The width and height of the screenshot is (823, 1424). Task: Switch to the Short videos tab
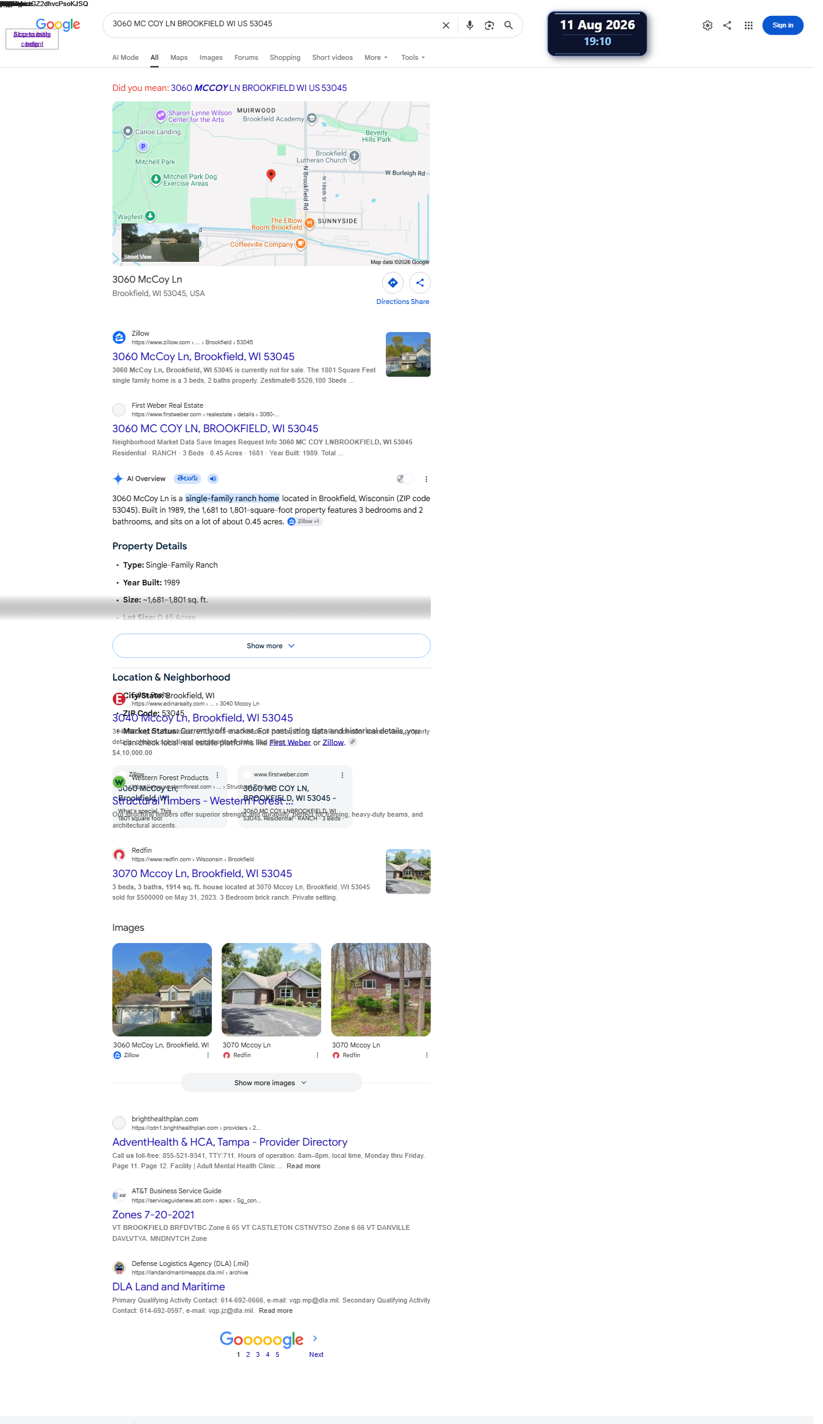tap(332, 57)
